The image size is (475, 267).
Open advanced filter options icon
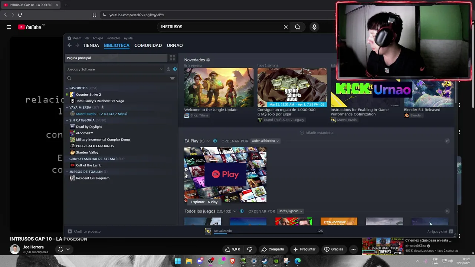coord(172,79)
